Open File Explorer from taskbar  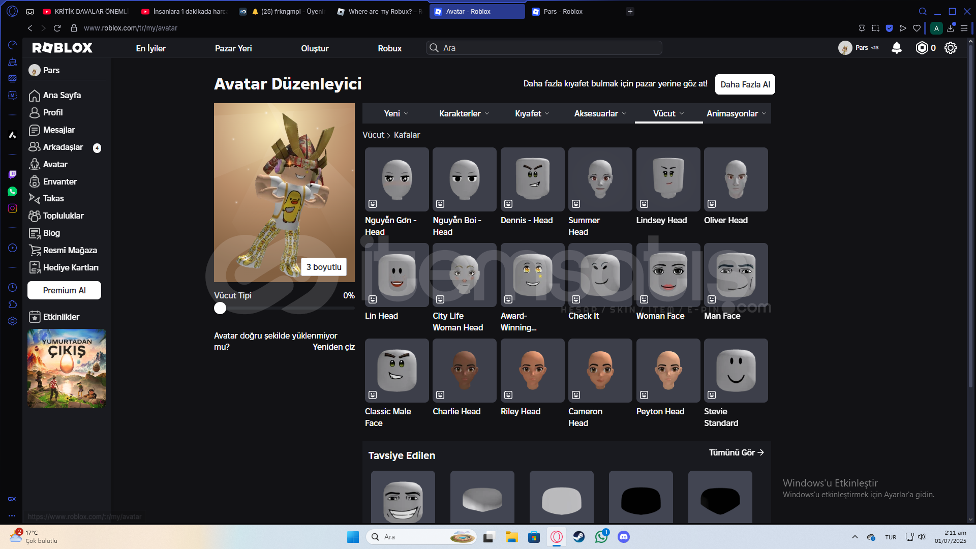click(511, 537)
